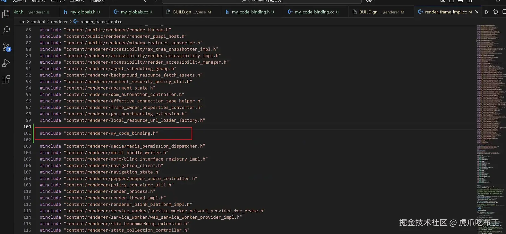The width and height of the screenshot is (506, 234).
Task: Switch to the my_globals.h tab
Action: [84, 12]
